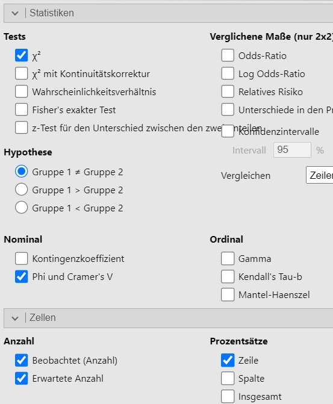Select Gruppe 1 < Gruppe 2 hypothesis
Viewport: 333px width, 404px height.
[22, 208]
